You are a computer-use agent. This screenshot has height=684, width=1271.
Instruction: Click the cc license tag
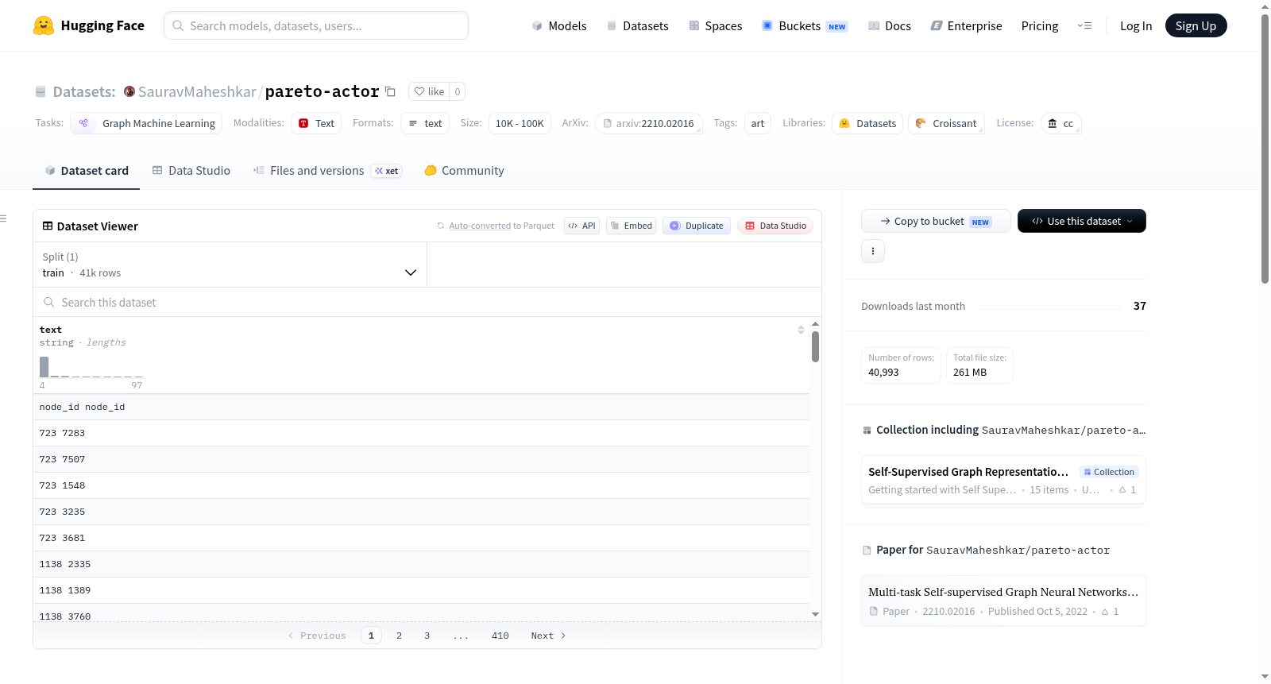[x=1060, y=123]
